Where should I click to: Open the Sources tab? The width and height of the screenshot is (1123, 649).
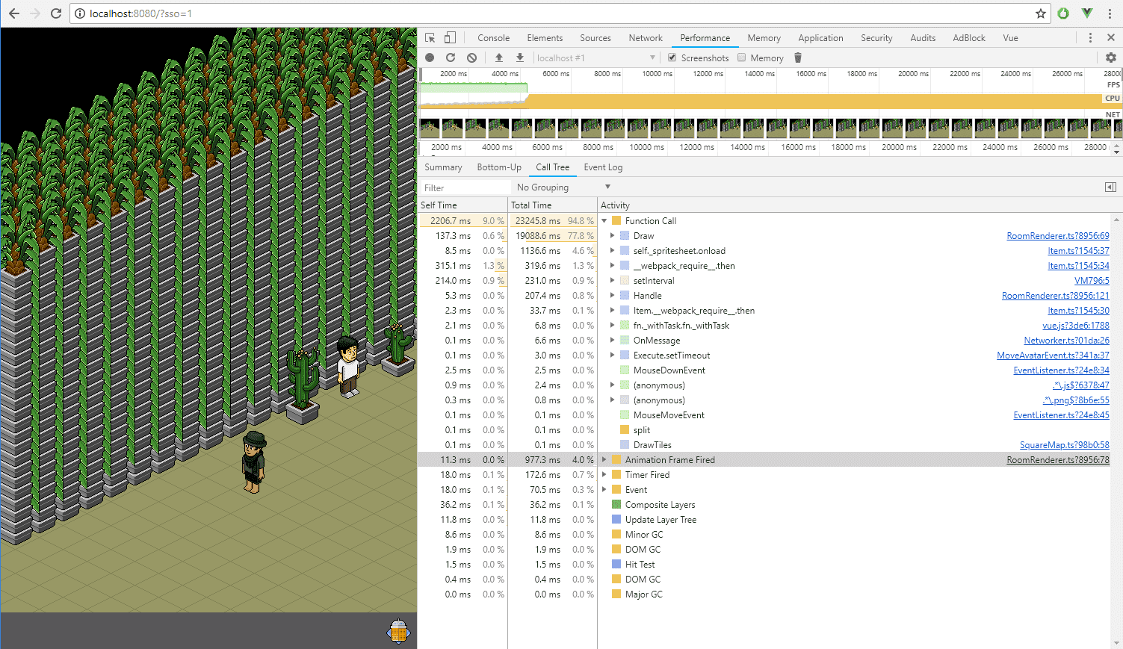pyautogui.click(x=595, y=38)
